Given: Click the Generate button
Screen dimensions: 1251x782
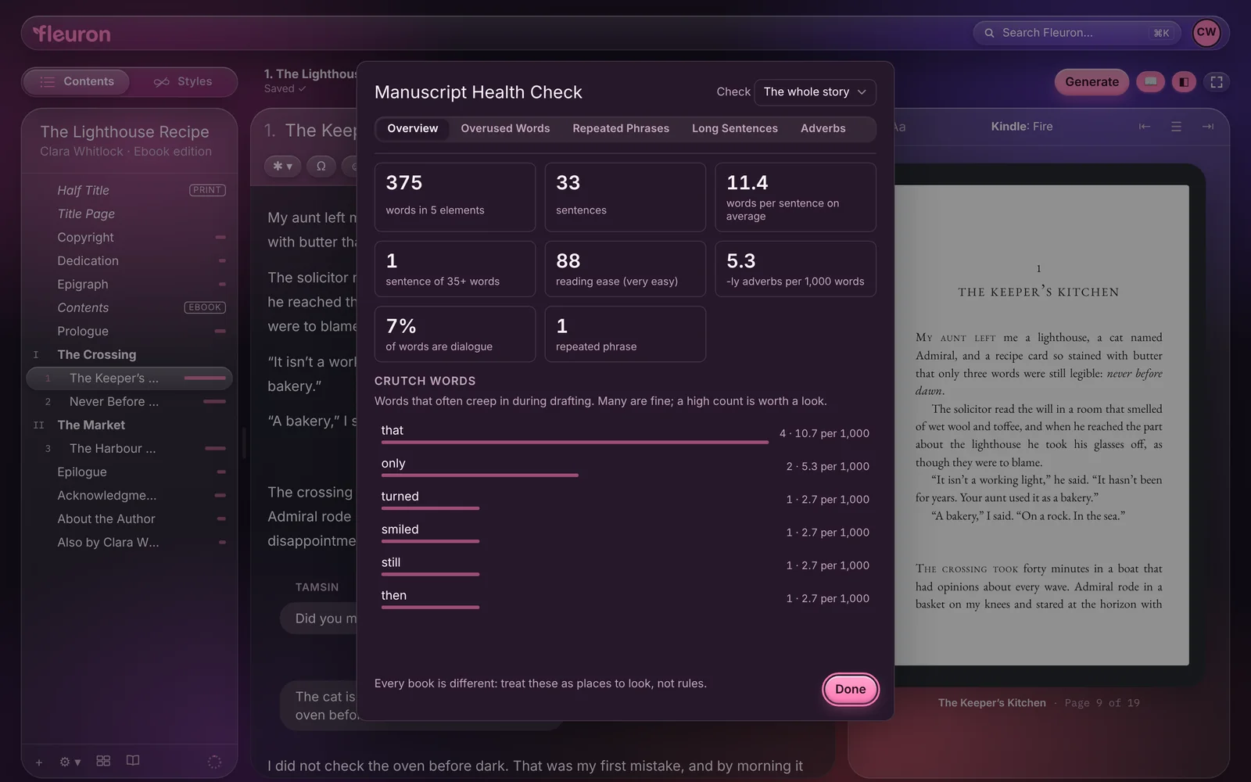Looking at the screenshot, I should point(1091,81).
